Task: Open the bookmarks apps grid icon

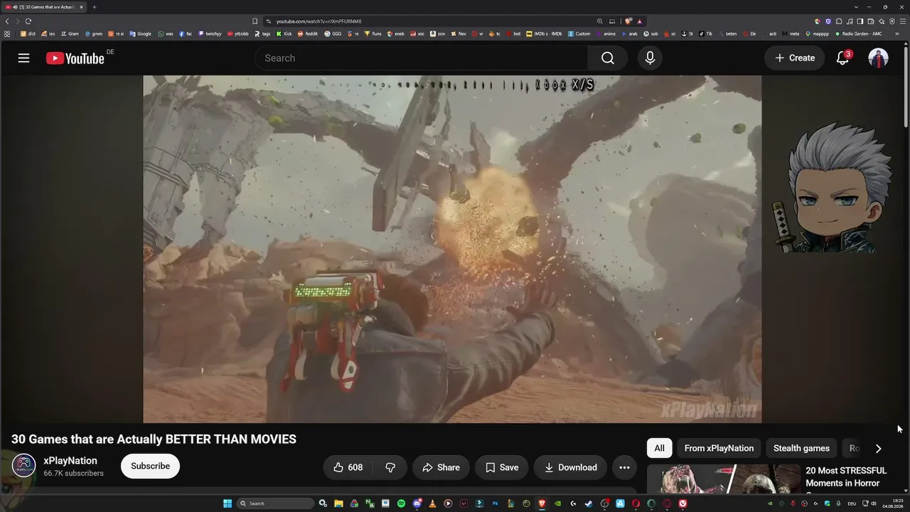Action: click(7, 33)
